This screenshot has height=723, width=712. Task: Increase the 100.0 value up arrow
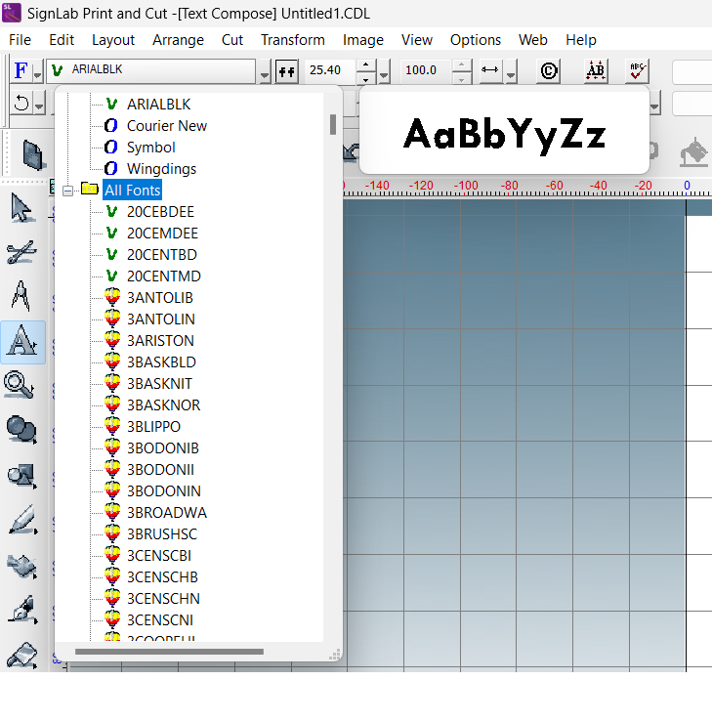(461, 64)
